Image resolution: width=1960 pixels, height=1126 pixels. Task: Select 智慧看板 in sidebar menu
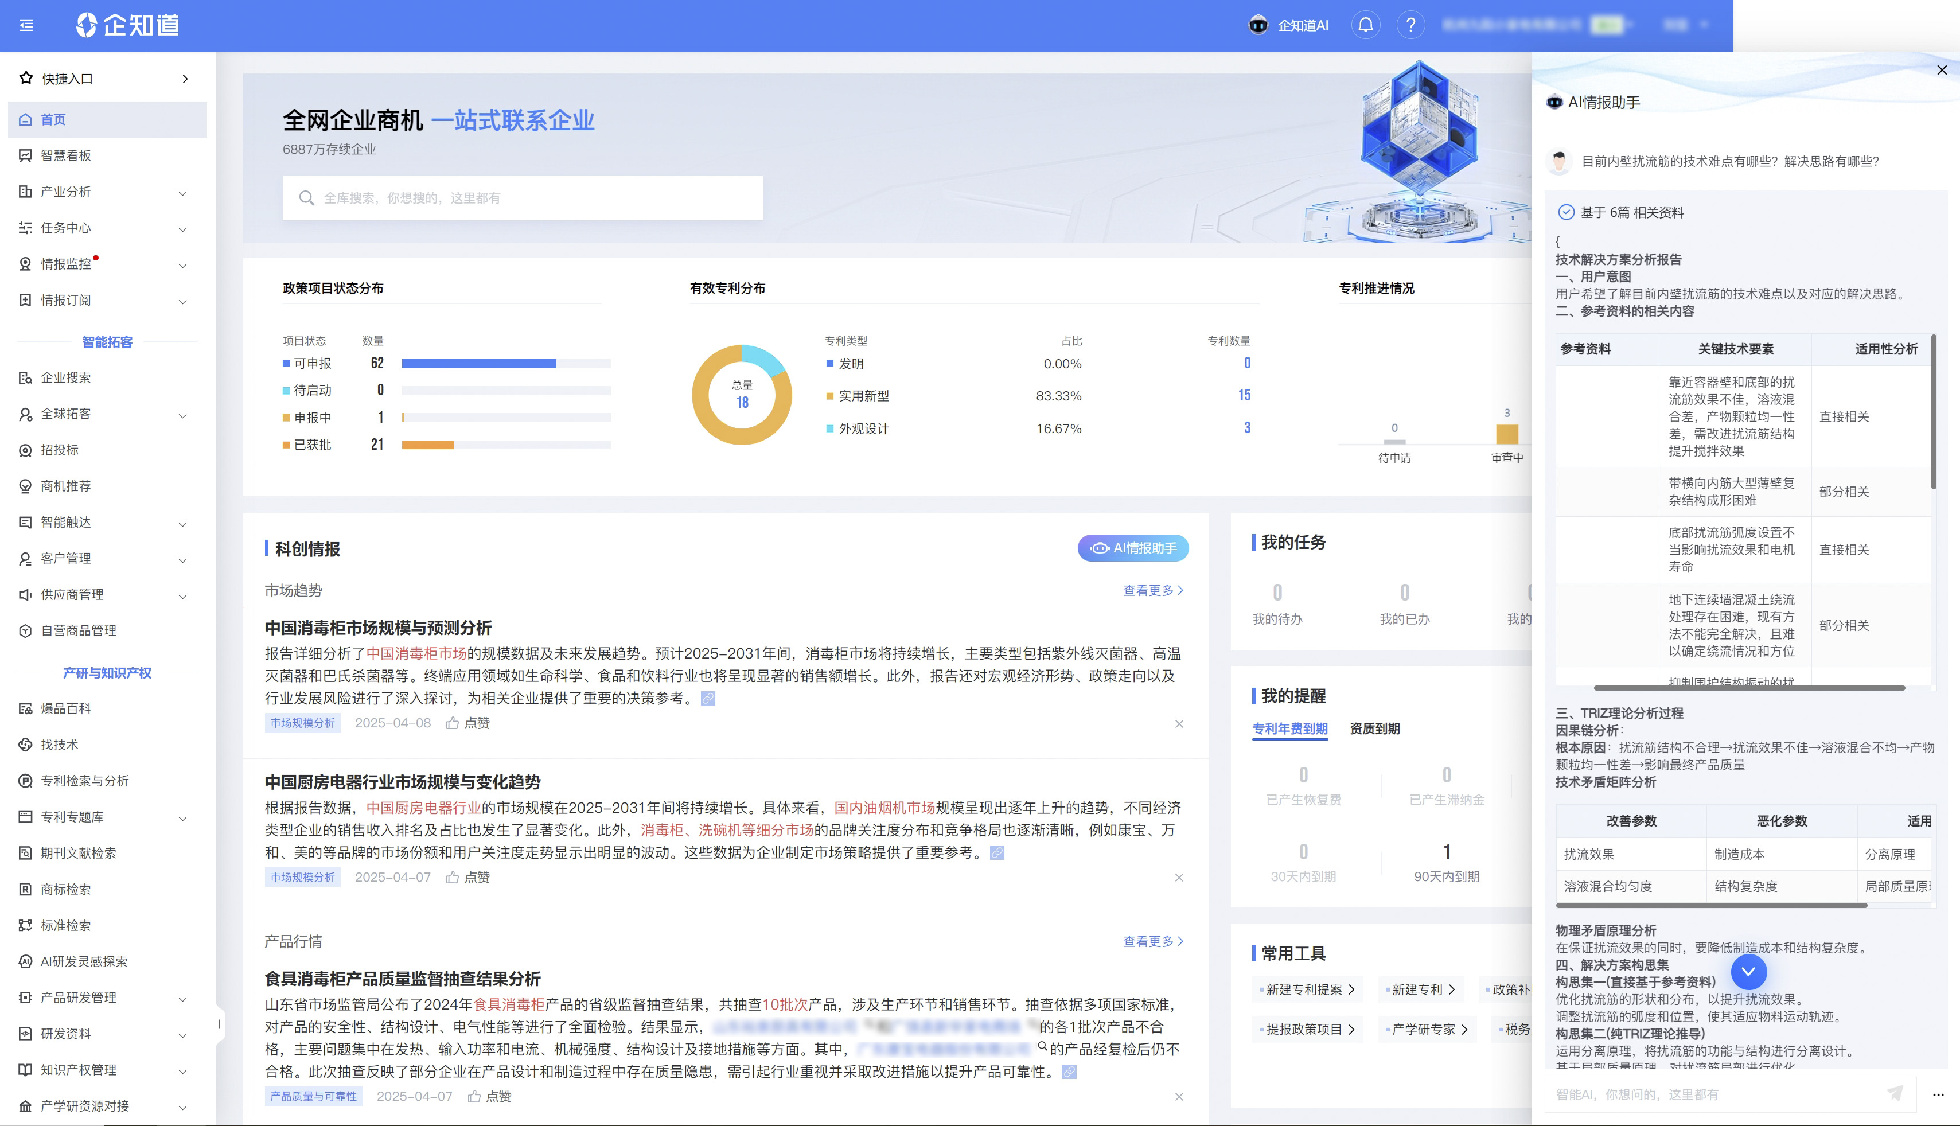67,155
